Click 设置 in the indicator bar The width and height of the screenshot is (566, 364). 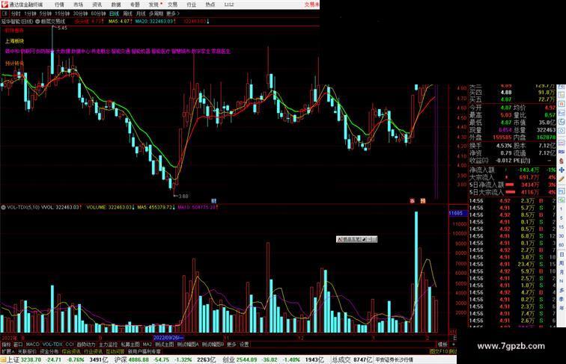click(244, 345)
